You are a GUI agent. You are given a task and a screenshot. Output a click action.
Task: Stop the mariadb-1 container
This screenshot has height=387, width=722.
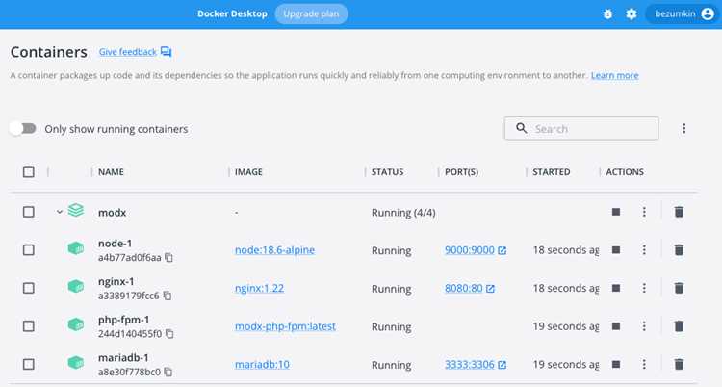point(616,364)
